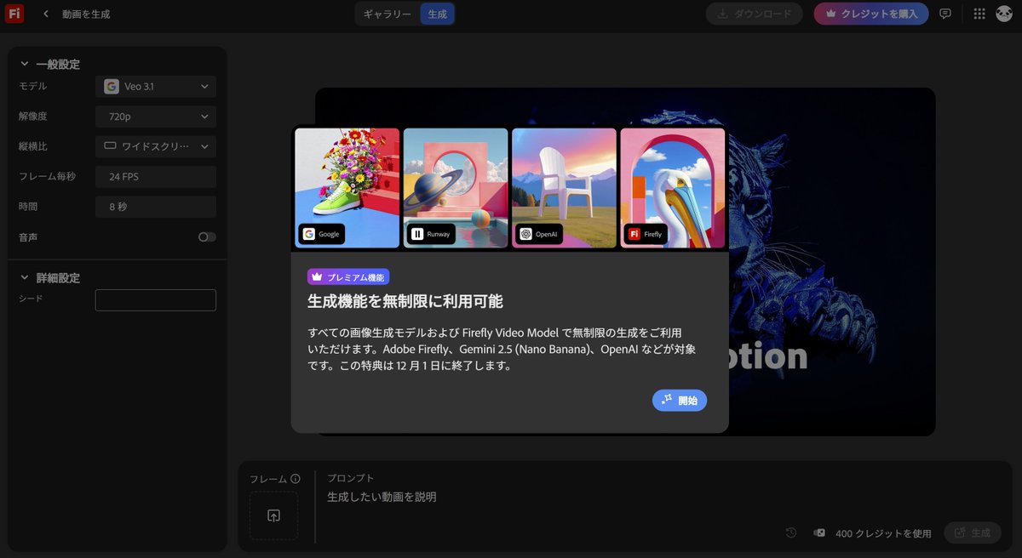The image size is (1022, 558).
Task: Open the feedback speech bubble icon
Action: click(x=945, y=14)
